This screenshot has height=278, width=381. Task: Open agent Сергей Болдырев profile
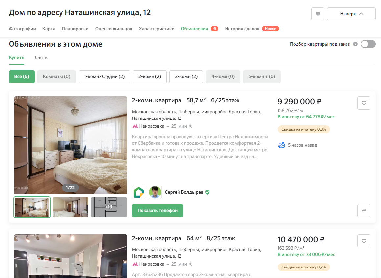184,192
